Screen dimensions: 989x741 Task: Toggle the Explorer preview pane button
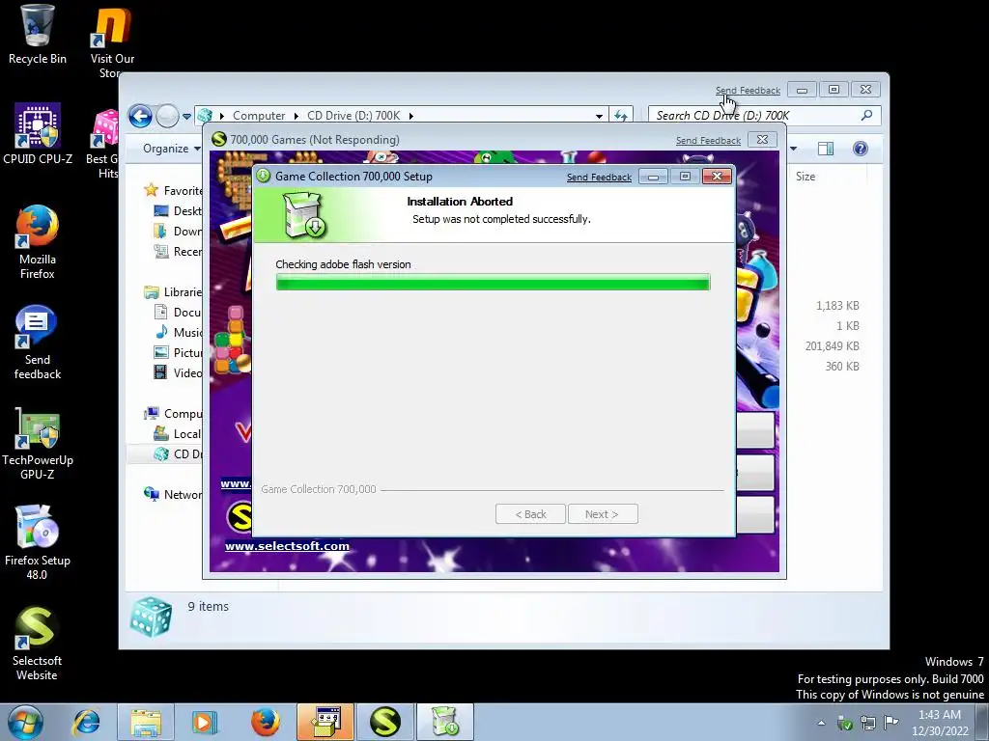(x=826, y=149)
